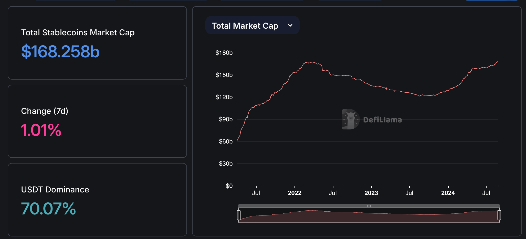Click the $180b y-axis label
Image resolution: width=526 pixels, height=239 pixels.
click(224, 53)
